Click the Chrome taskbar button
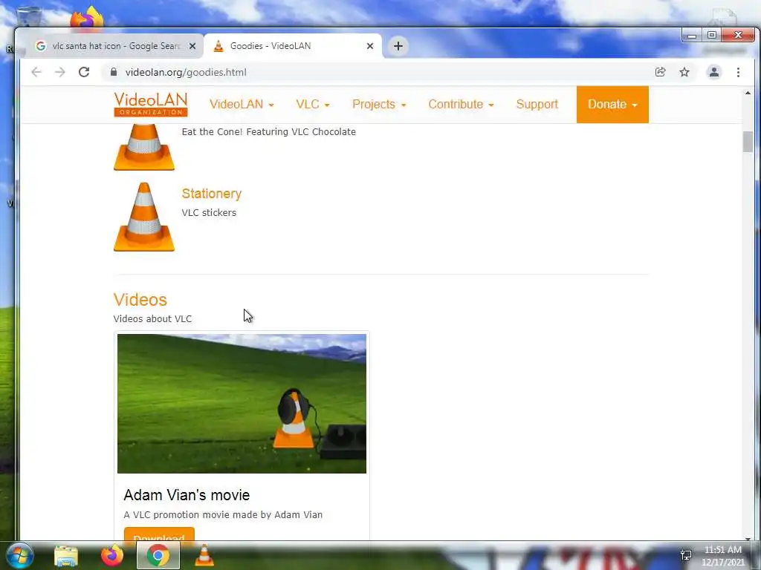Viewport: 761px width, 570px height. point(158,555)
